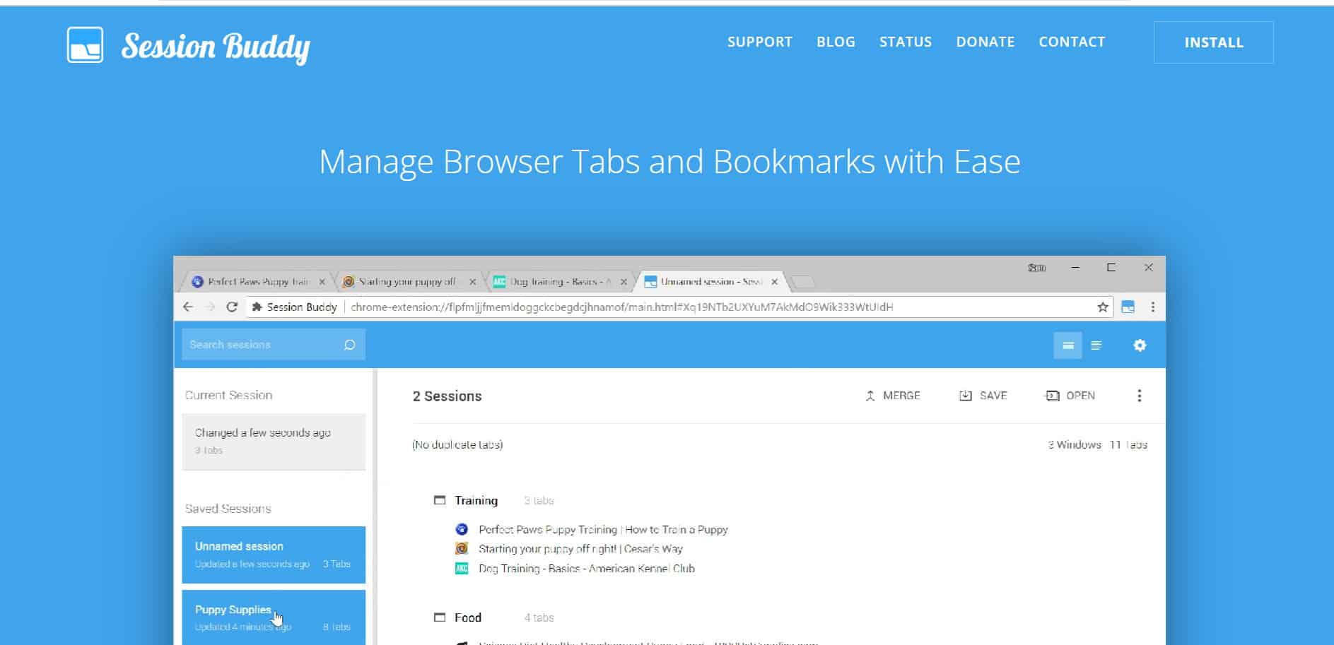Click the '(No duplicate tabs)' text
The height and width of the screenshot is (645, 1334).
point(457,445)
